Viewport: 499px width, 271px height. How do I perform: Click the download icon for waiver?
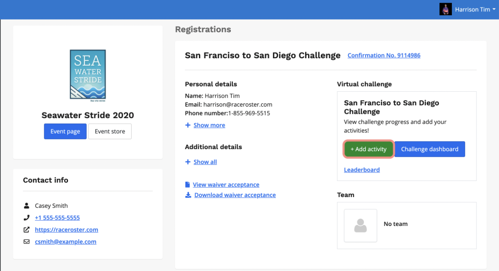coord(188,195)
